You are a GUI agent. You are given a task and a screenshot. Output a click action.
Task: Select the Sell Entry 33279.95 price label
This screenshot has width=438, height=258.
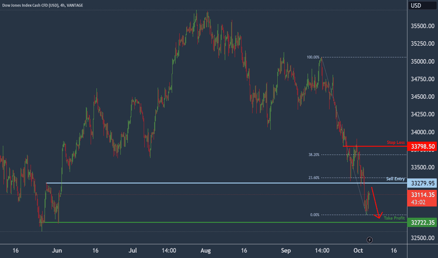point(422,183)
